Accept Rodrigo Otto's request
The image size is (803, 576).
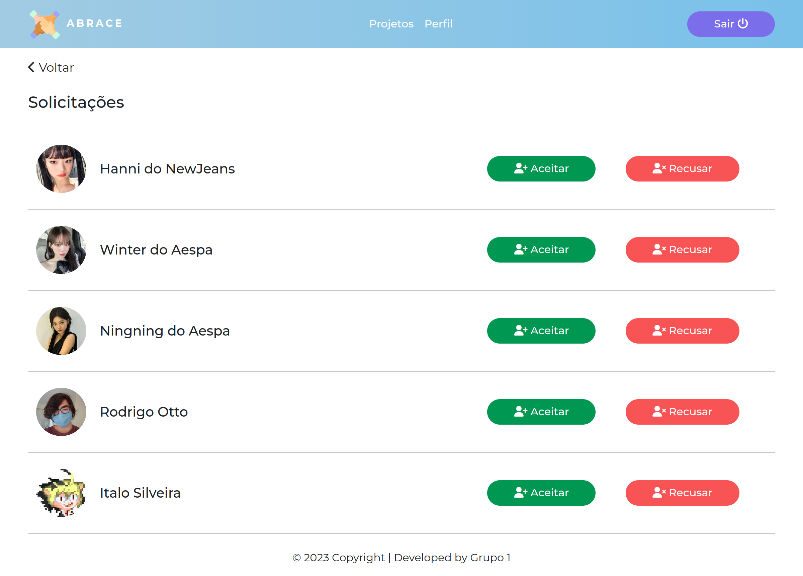(541, 412)
